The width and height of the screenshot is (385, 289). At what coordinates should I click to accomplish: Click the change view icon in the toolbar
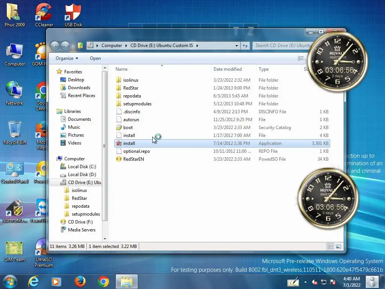pos(300,58)
